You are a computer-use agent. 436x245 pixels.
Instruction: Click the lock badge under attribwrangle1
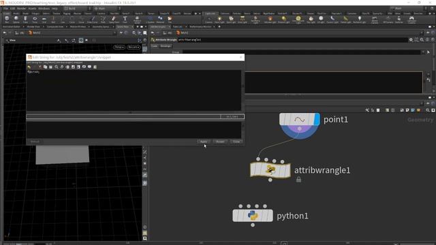tap(298, 180)
